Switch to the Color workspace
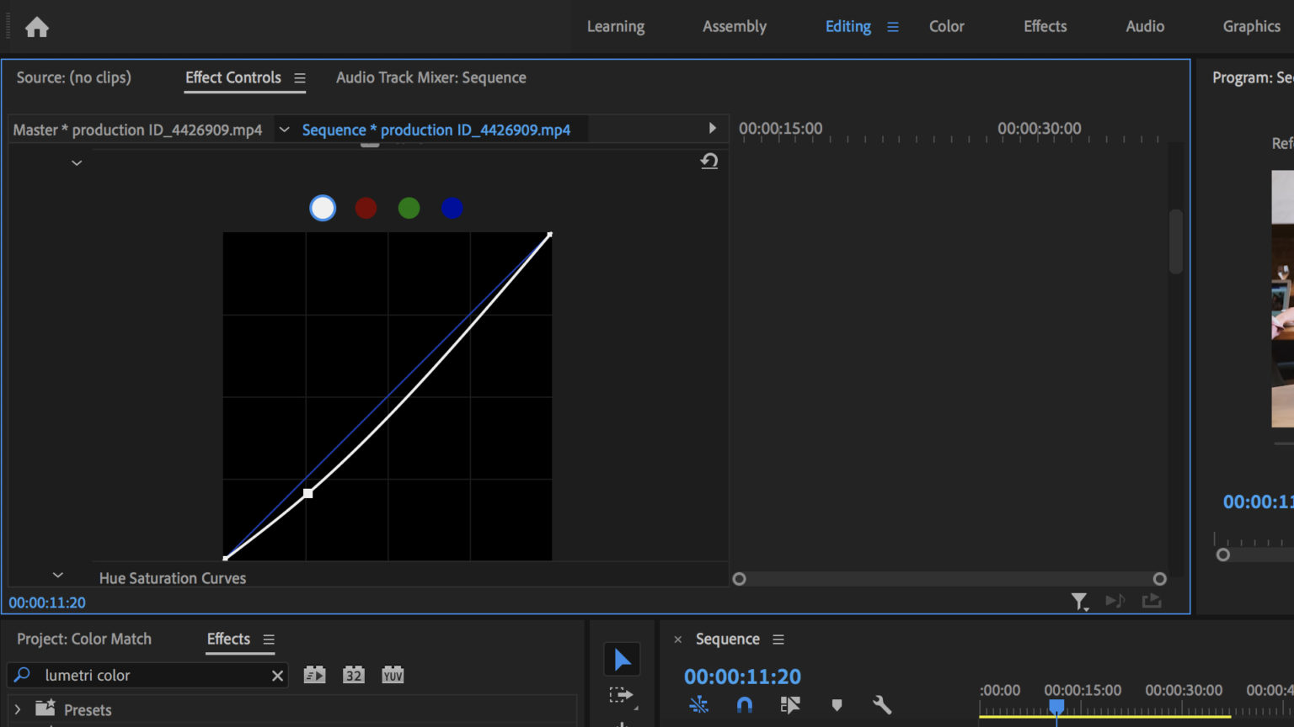This screenshot has height=727, width=1294. coord(946,26)
